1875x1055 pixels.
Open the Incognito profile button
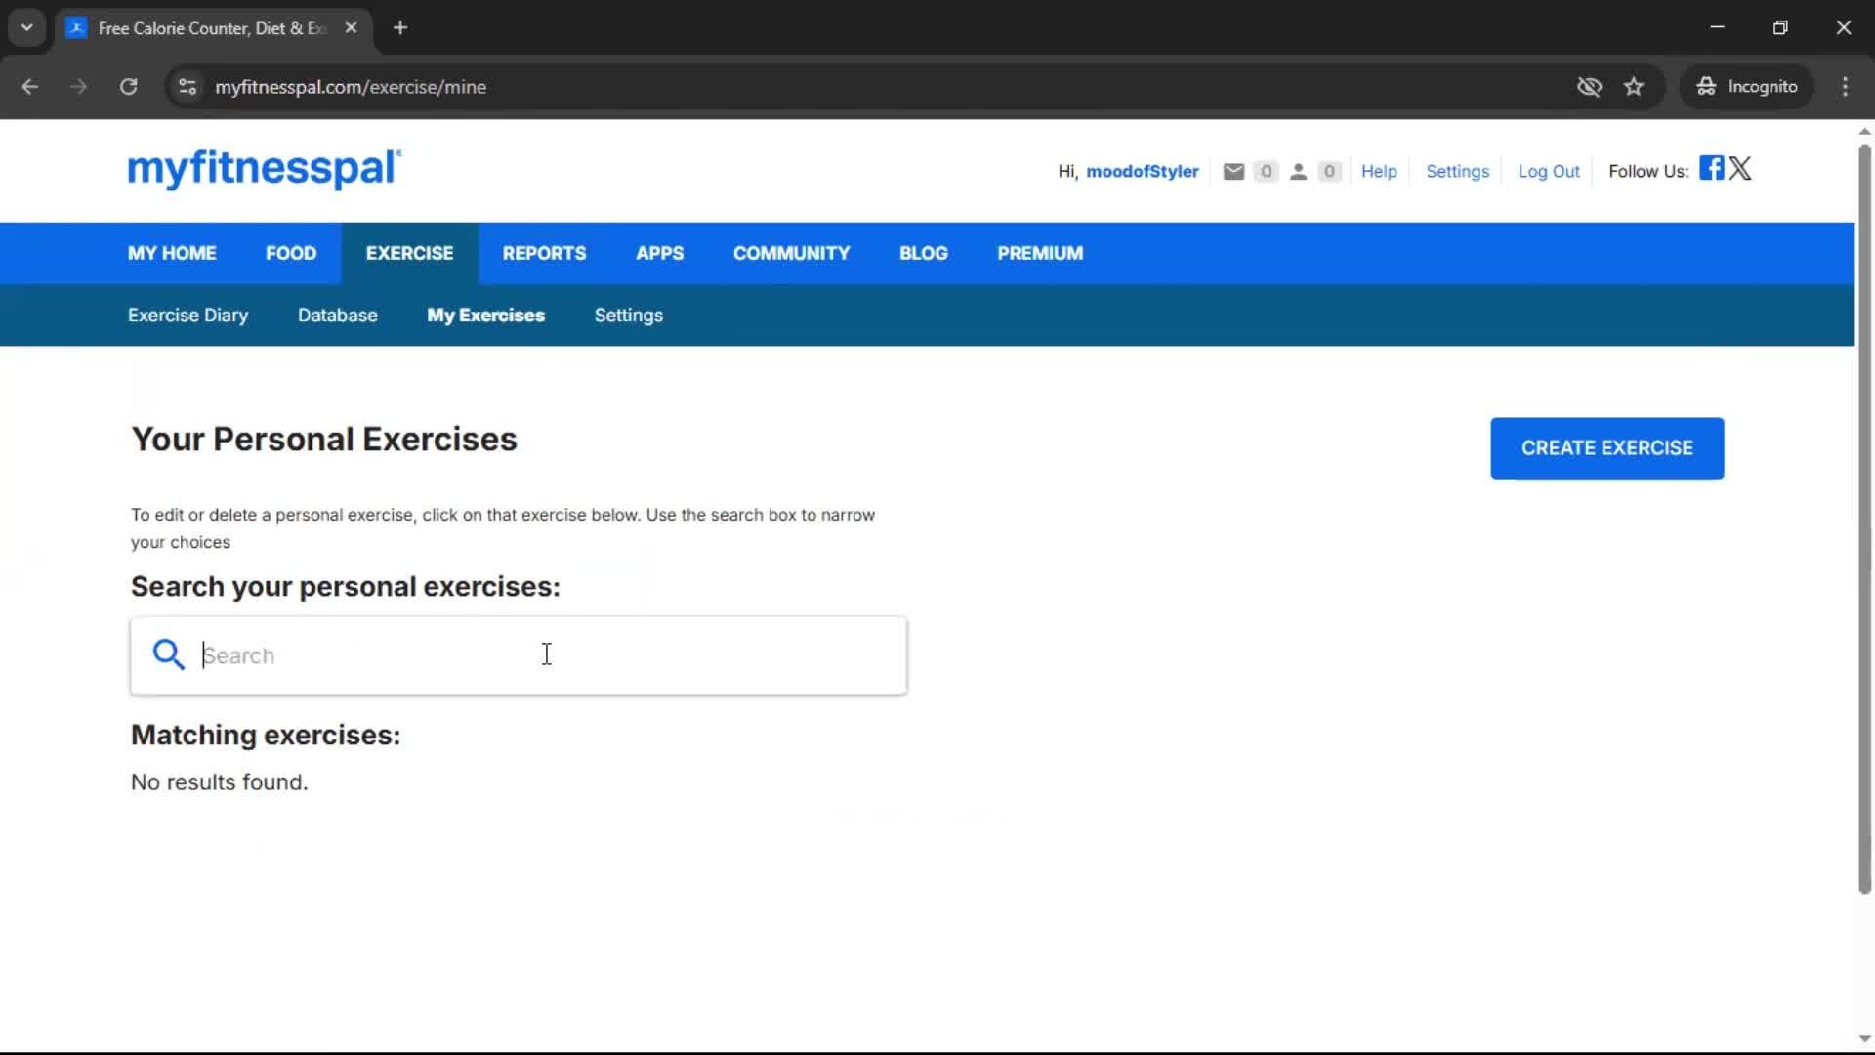1747,87
